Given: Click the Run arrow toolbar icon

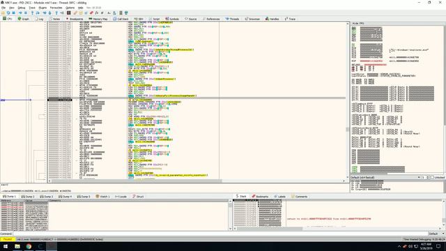Looking at the screenshot, I should pyautogui.click(x=20, y=13).
